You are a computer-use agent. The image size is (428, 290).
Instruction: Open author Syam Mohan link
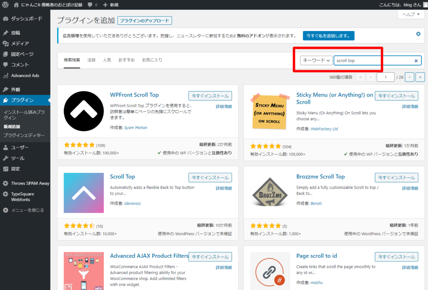pos(136,128)
